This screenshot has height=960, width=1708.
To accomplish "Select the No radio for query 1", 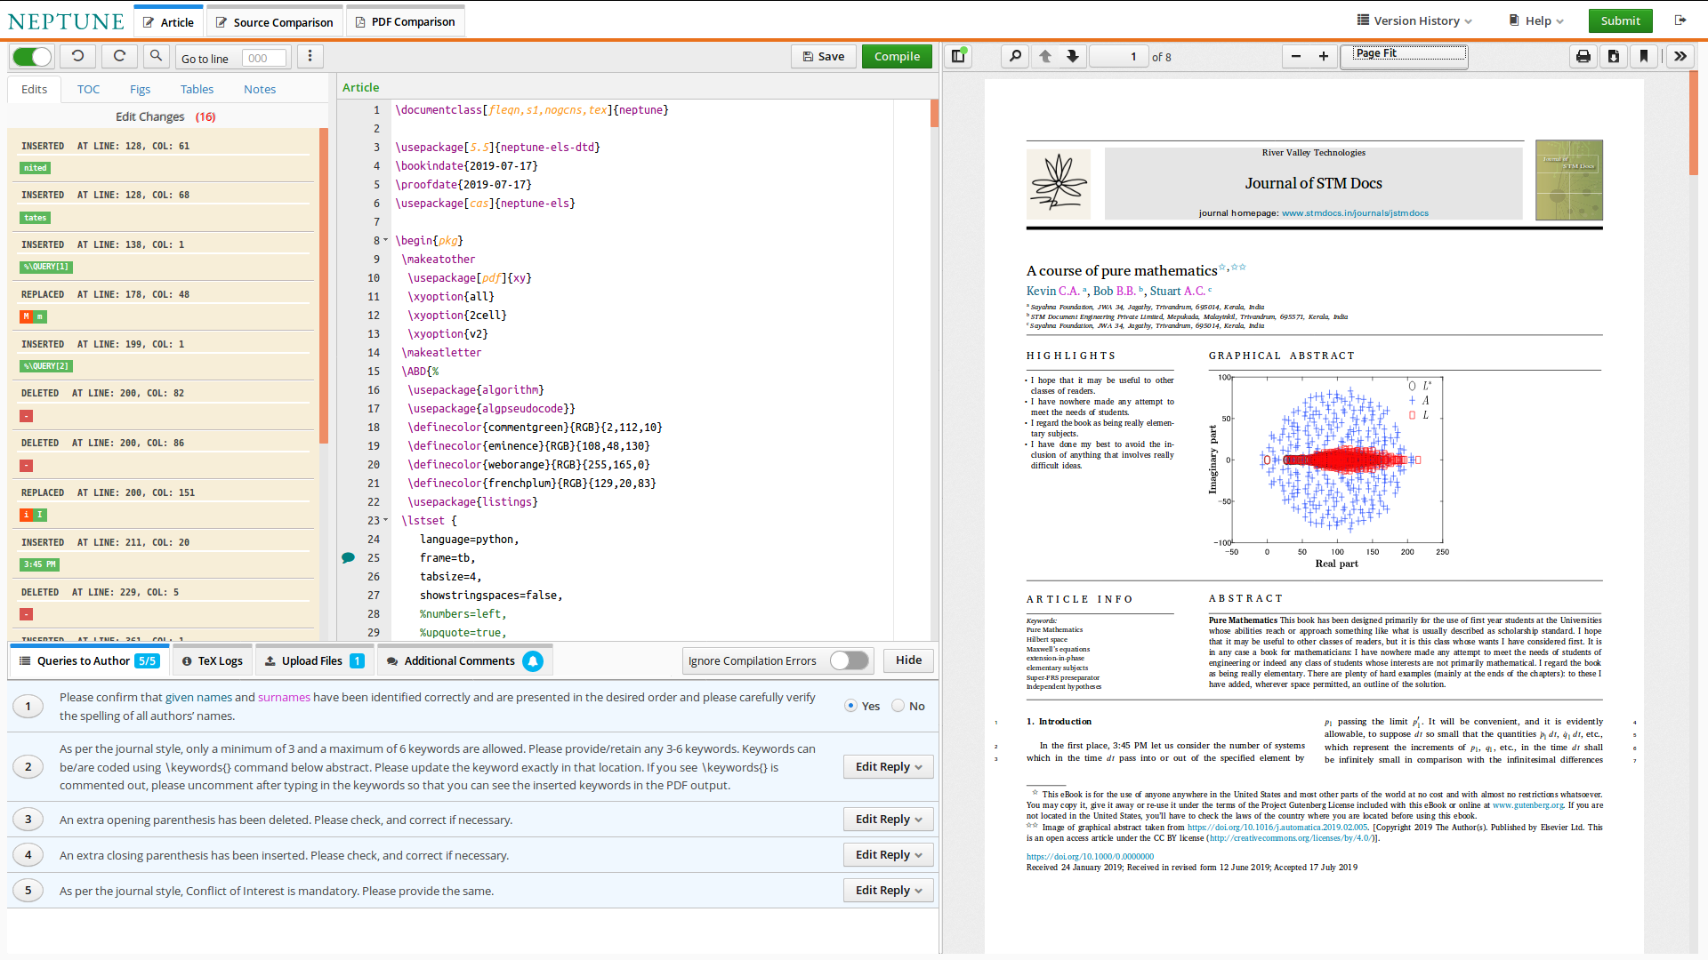I will click(x=898, y=706).
